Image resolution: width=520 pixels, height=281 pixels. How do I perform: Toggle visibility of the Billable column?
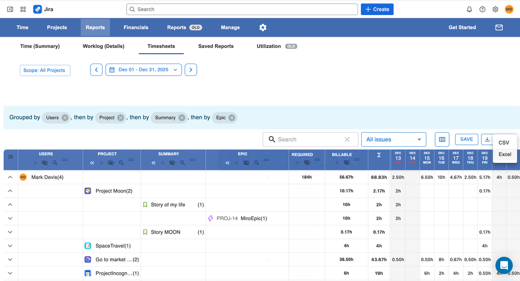[347, 163]
